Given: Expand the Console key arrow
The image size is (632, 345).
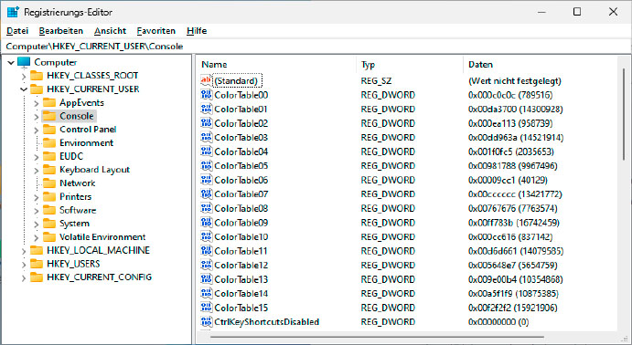Looking at the screenshot, I should pos(37,117).
